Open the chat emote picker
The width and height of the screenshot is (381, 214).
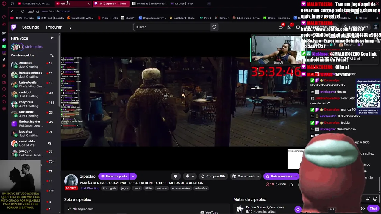375,199
